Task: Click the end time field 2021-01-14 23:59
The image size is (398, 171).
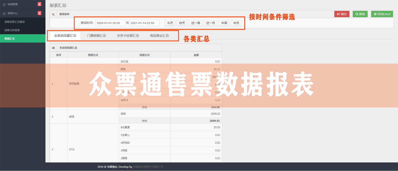Action: pyautogui.click(x=144, y=23)
